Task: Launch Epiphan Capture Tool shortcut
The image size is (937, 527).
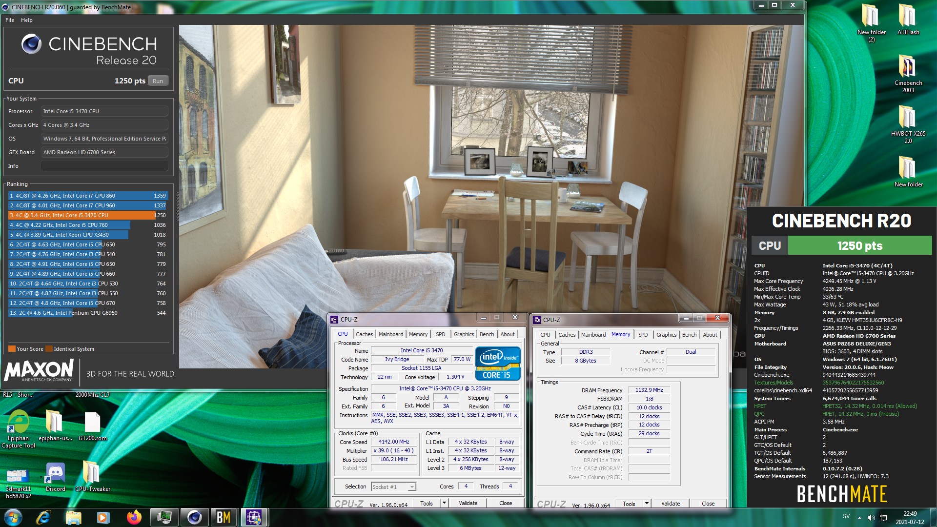Action: (x=18, y=429)
